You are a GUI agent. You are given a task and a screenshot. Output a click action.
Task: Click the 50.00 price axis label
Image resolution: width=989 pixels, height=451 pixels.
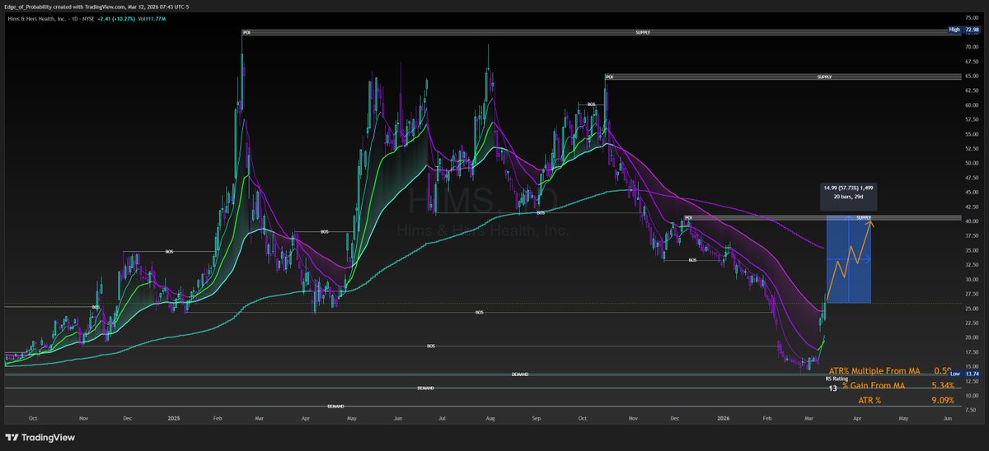(971, 162)
